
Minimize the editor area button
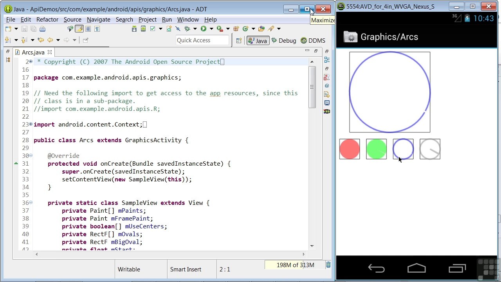click(x=307, y=51)
